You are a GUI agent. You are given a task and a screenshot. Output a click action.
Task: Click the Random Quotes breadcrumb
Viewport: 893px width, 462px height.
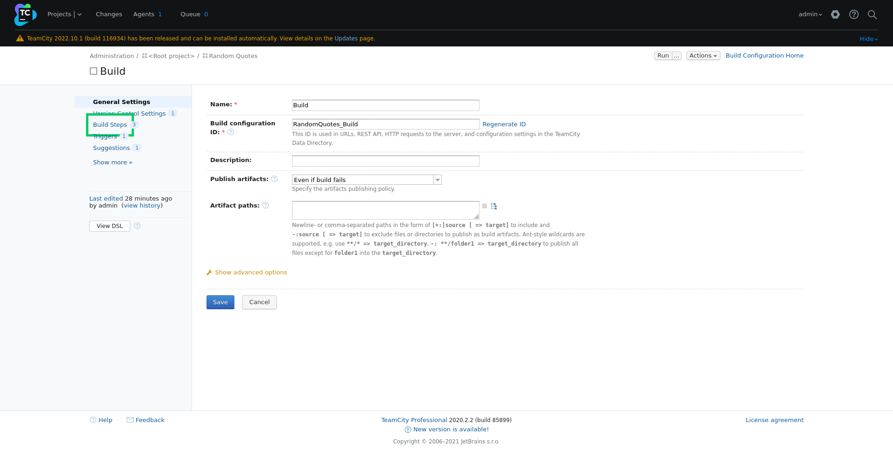(233, 56)
